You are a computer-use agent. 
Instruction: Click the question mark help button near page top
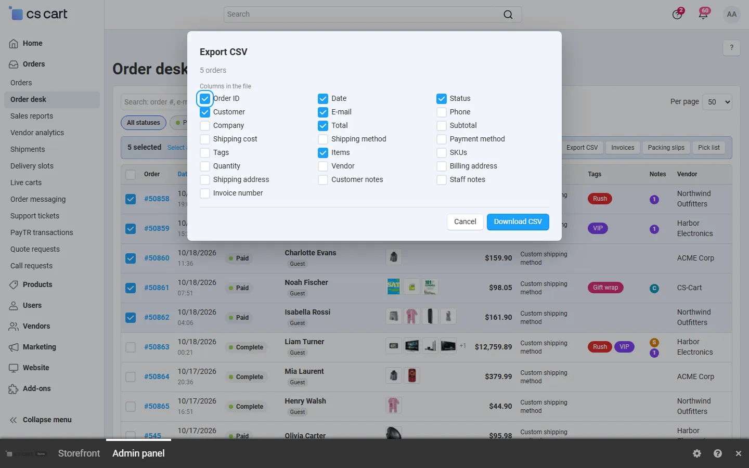732,48
